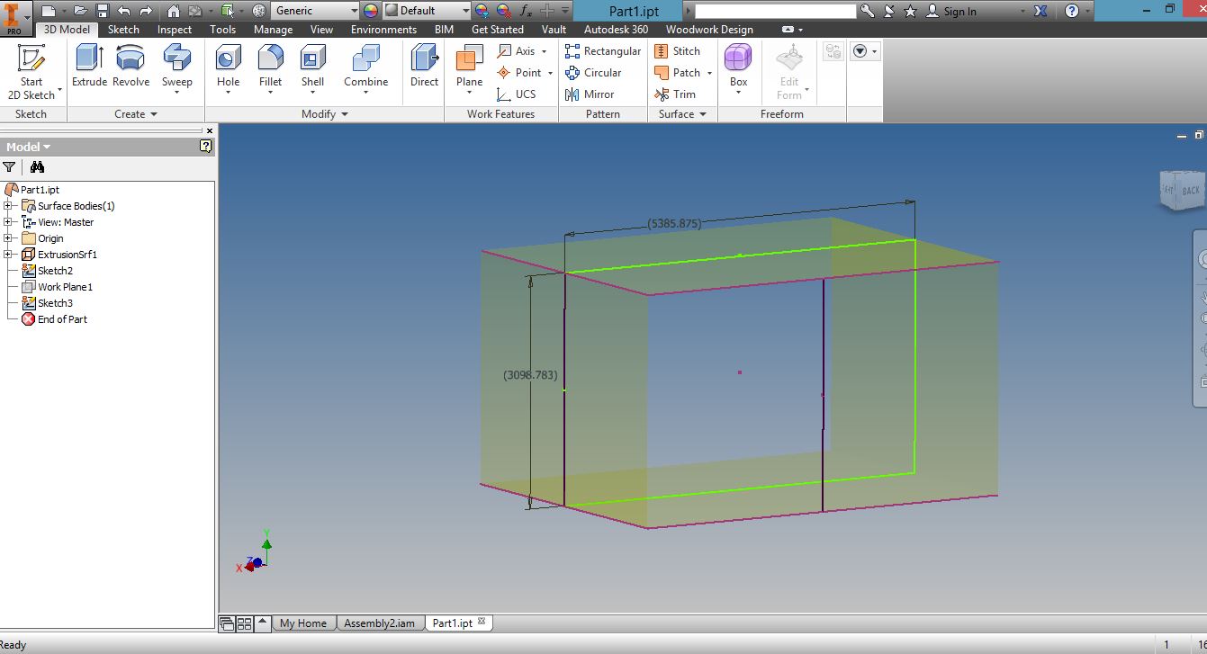Expand the Origin folder in browser
The image size is (1207, 654).
pos(7,237)
